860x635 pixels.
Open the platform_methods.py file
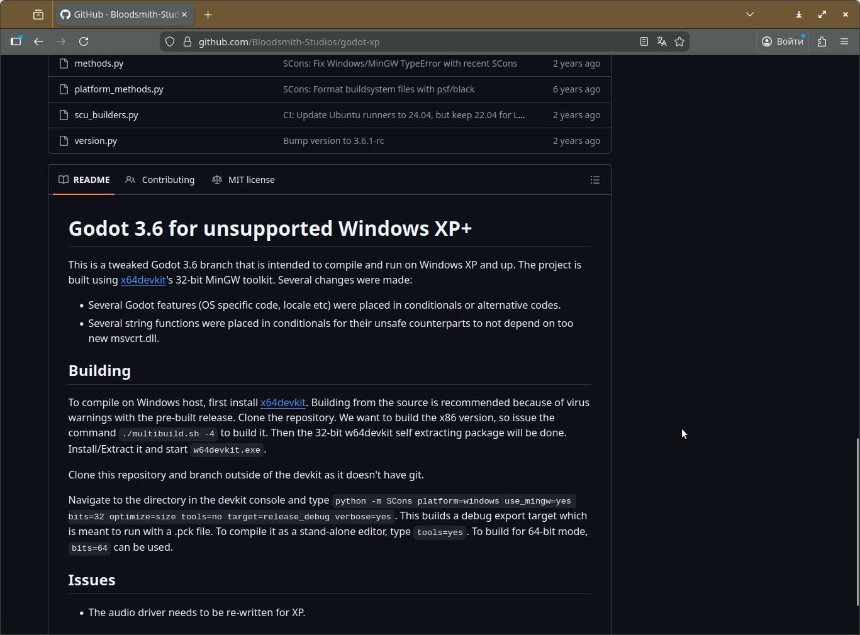tap(119, 89)
